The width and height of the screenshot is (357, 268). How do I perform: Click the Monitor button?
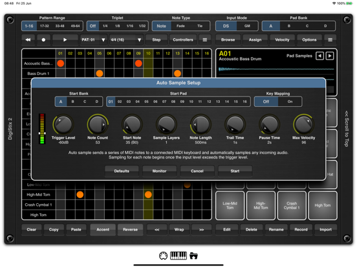[159, 171]
